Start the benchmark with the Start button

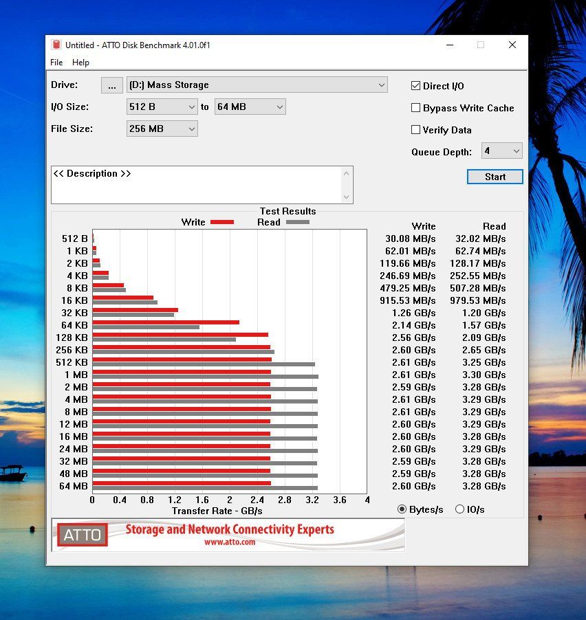(x=495, y=177)
